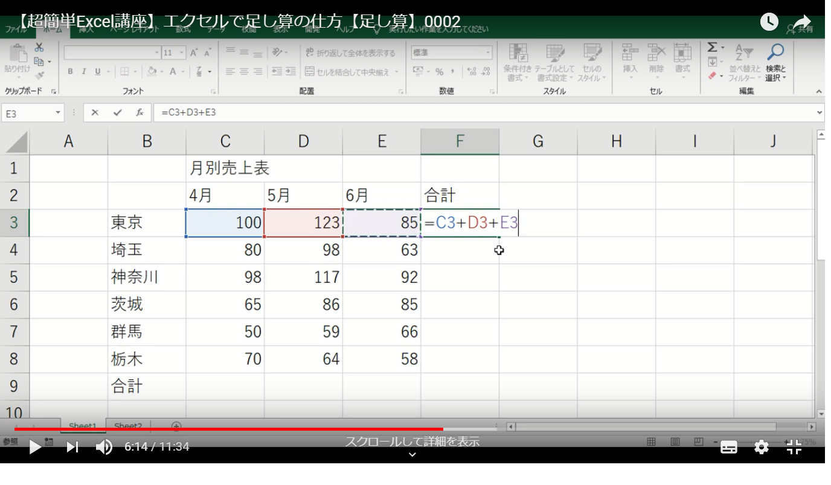Toggle Italic formatting
The width and height of the screenshot is (831, 485).
click(x=84, y=72)
